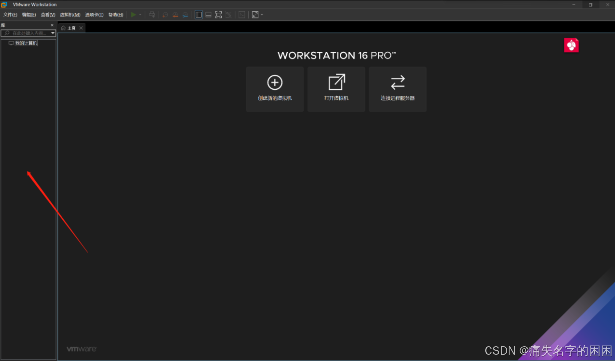Image resolution: width=615 pixels, height=361 pixels.
Task: Click 创建新的虚拟机 tile
Action: [x=275, y=89]
